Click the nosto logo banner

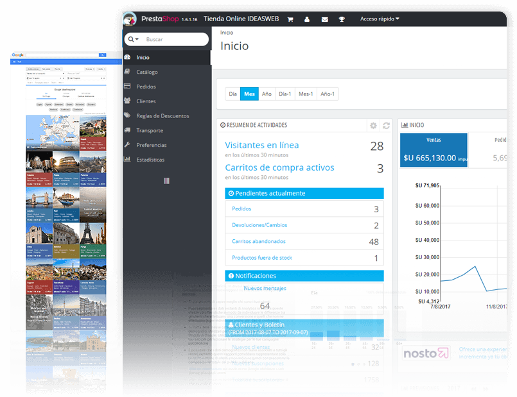click(426, 353)
